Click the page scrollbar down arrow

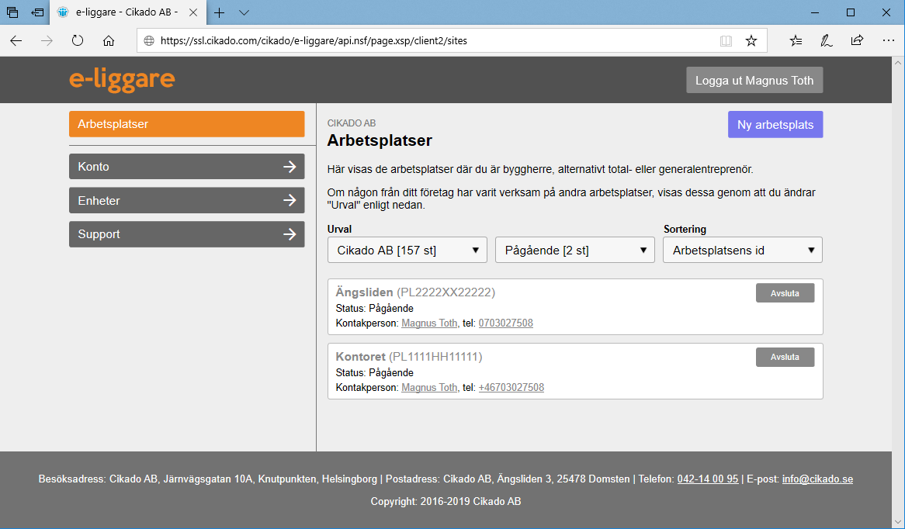point(898,521)
